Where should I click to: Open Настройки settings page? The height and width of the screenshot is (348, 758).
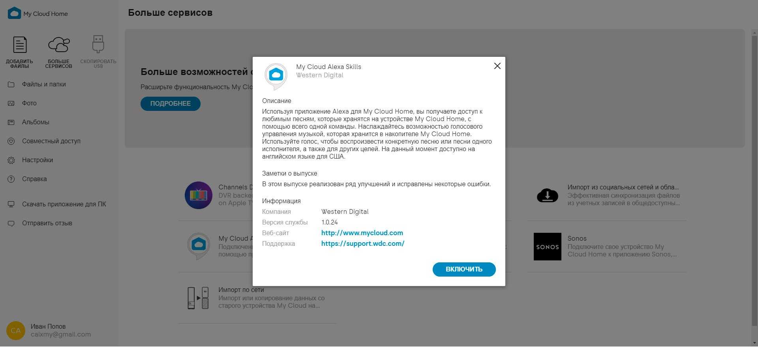[38, 160]
